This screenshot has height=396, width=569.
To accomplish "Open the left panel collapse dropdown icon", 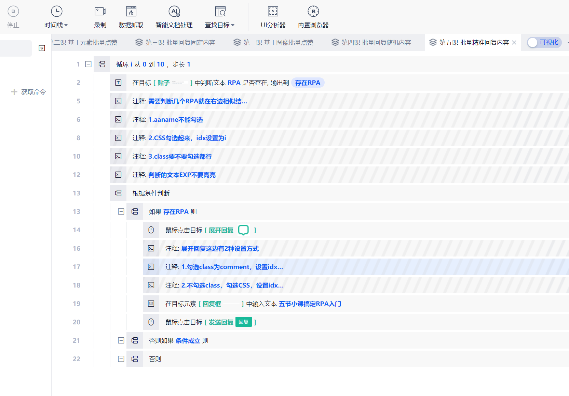I will point(42,48).
